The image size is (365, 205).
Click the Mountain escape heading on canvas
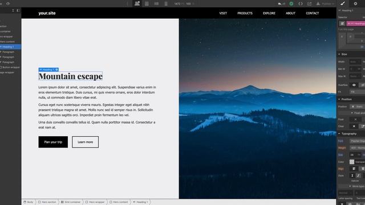(x=71, y=76)
